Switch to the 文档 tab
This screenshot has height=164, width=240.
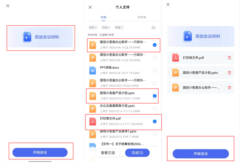point(103,17)
